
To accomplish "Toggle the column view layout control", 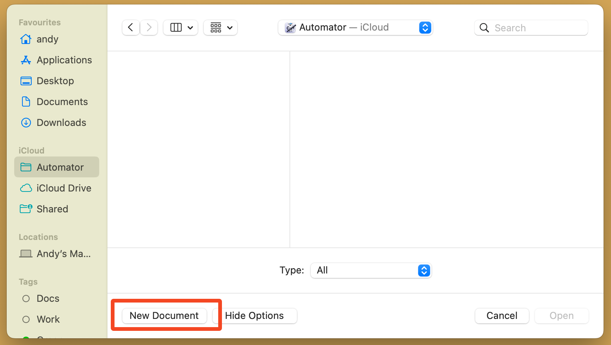I will click(180, 27).
